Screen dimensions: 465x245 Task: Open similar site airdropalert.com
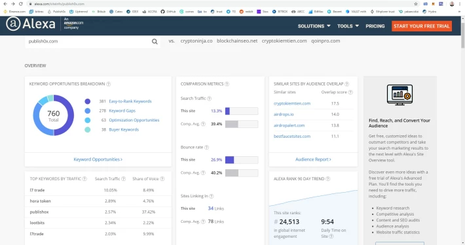(x=289, y=125)
